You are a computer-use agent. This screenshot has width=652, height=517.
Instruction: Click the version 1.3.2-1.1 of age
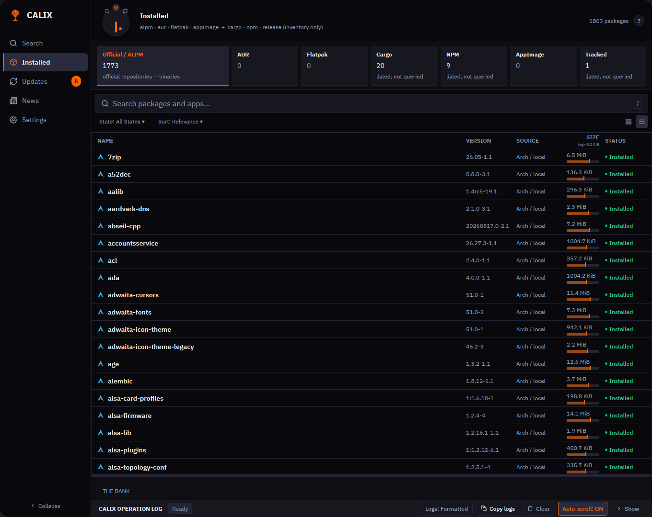click(478, 364)
